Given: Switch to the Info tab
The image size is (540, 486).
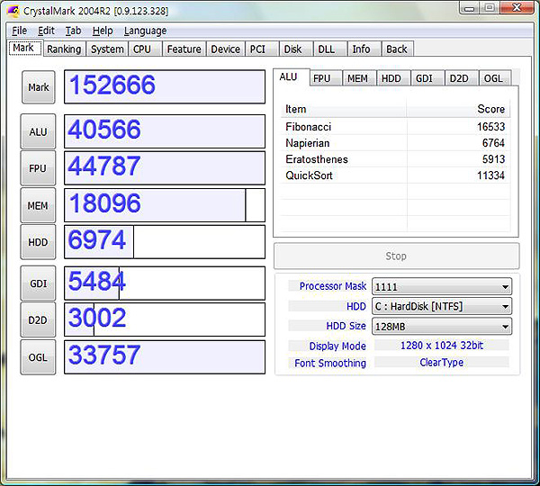Looking at the screenshot, I should (x=364, y=49).
